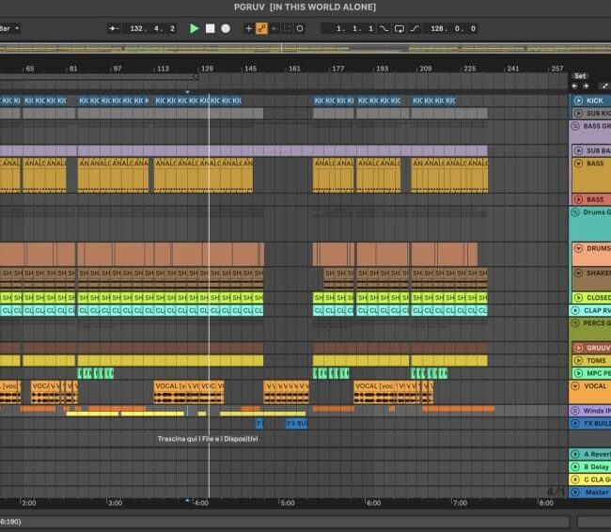Viewport: 611px width, 532px height.
Task: Toggle the Session Record circle button
Action: (300, 28)
